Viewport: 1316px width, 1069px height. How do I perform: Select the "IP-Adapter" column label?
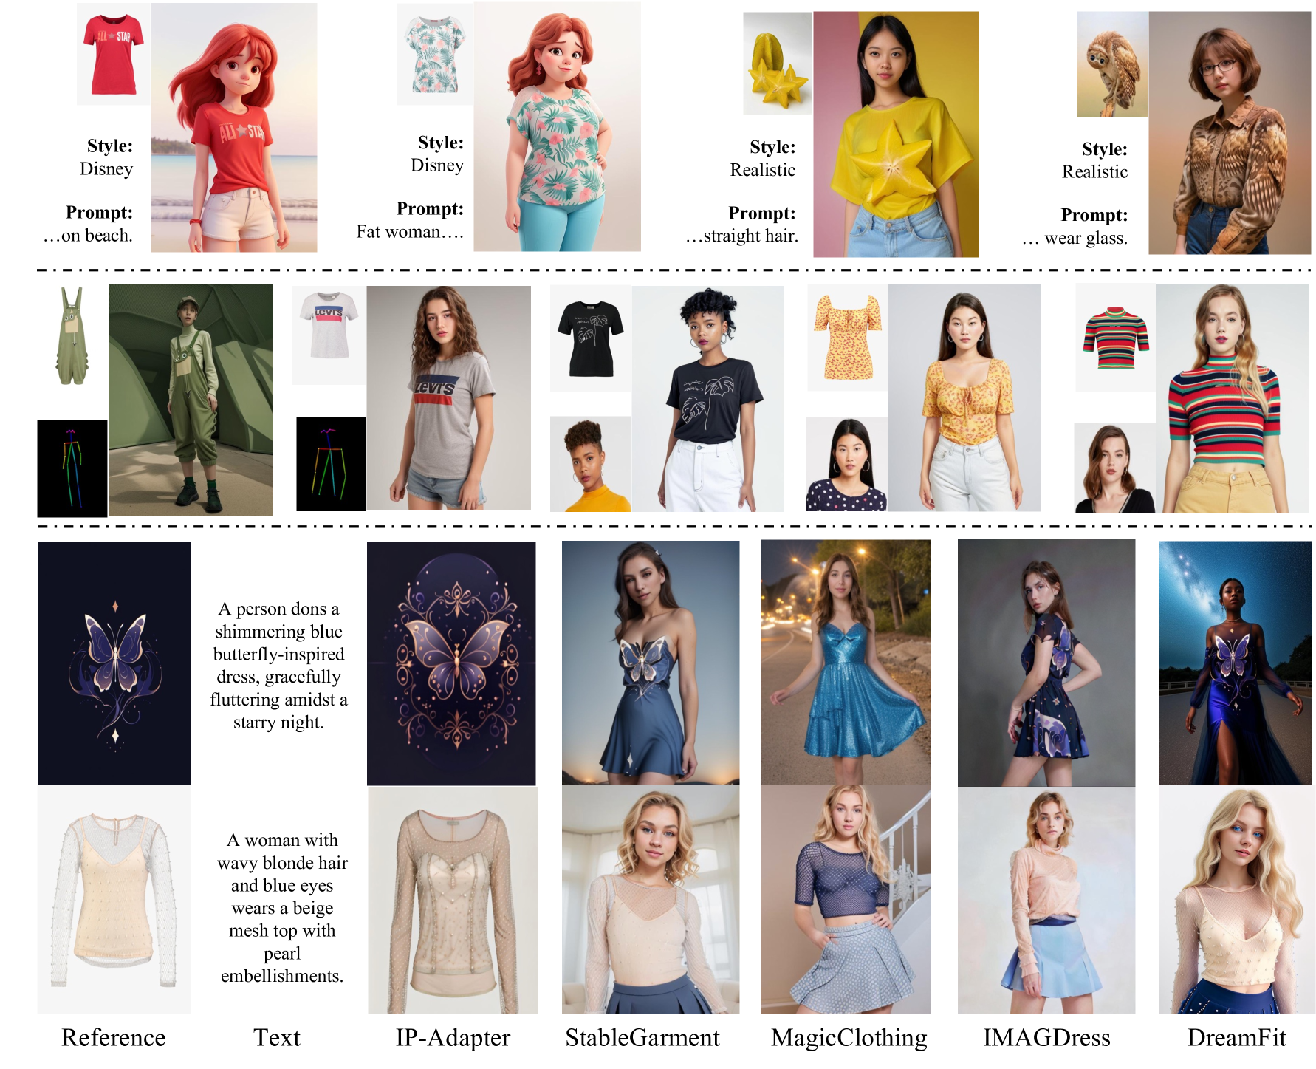coord(453,1039)
